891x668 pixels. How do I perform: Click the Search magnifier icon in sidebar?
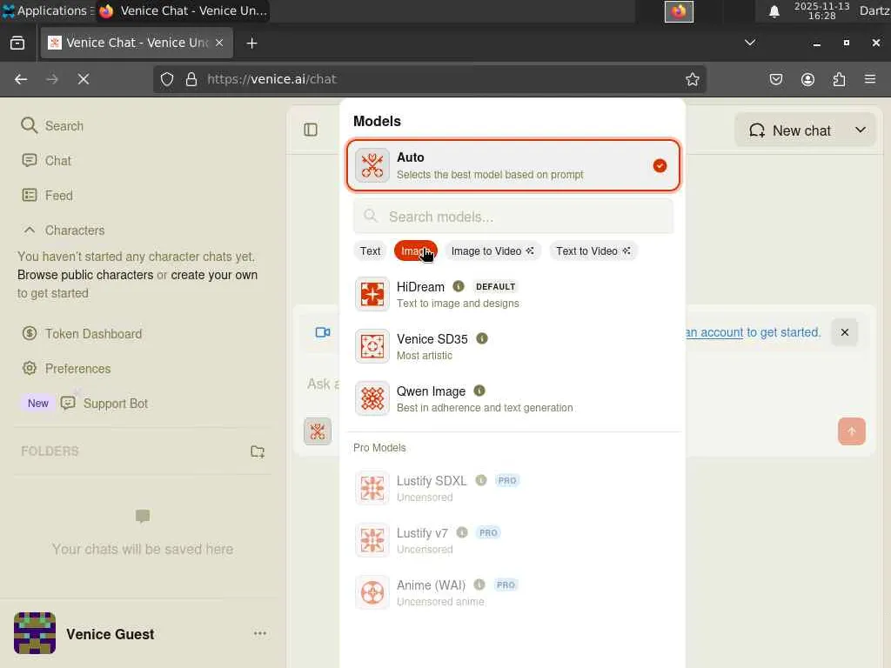click(x=29, y=125)
